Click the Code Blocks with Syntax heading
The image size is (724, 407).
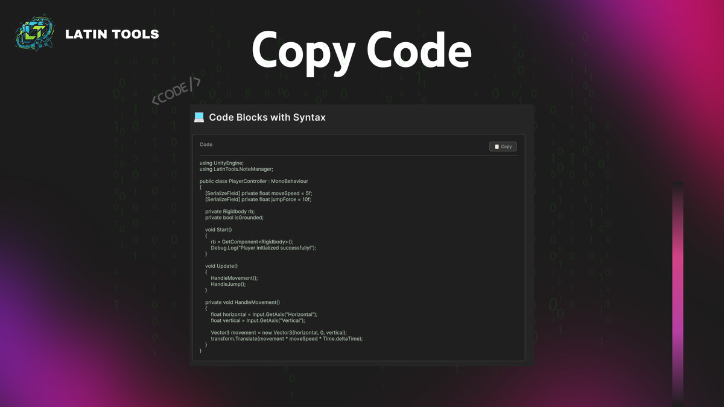(267, 117)
